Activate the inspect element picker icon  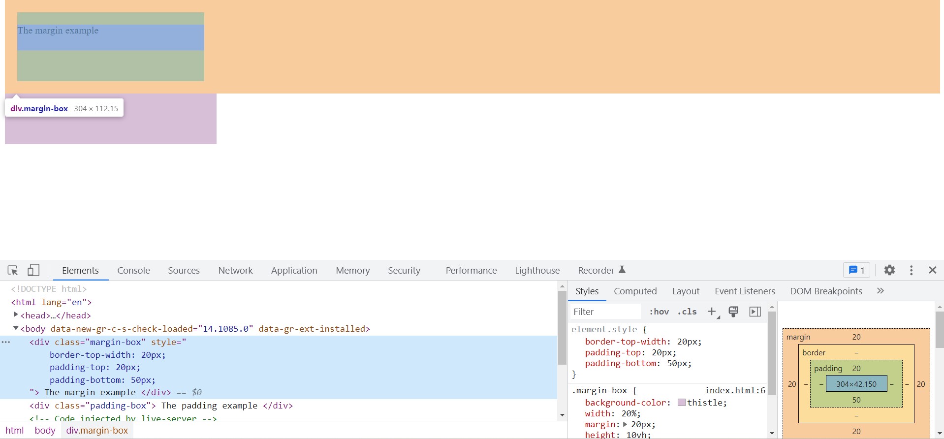coord(13,270)
